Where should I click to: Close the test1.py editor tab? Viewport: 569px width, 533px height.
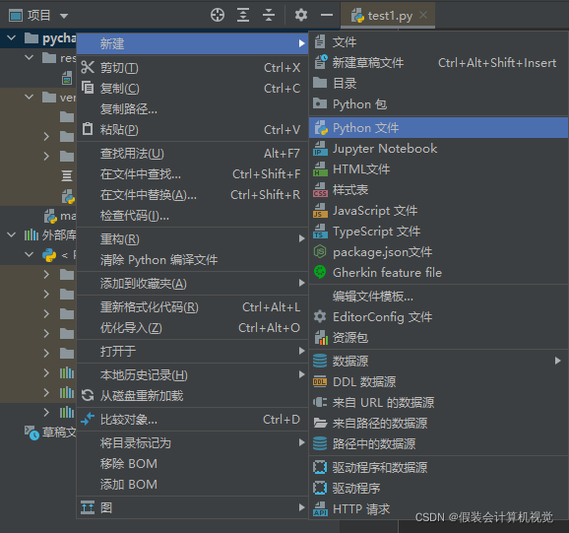point(423,15)
